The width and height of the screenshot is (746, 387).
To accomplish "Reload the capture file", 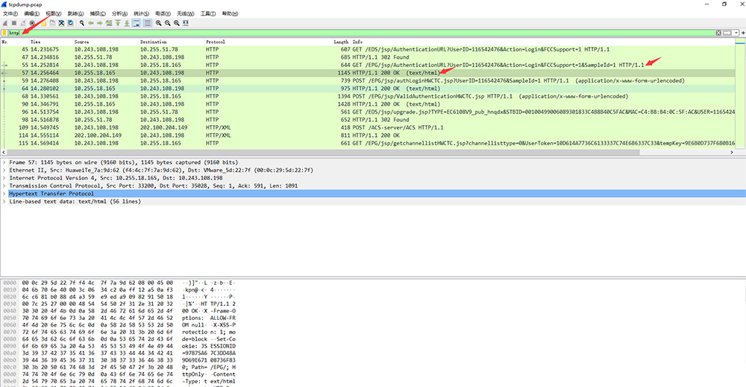I will tap(71, 23).
